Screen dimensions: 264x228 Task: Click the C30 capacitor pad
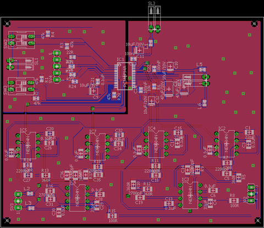point(59,213)
